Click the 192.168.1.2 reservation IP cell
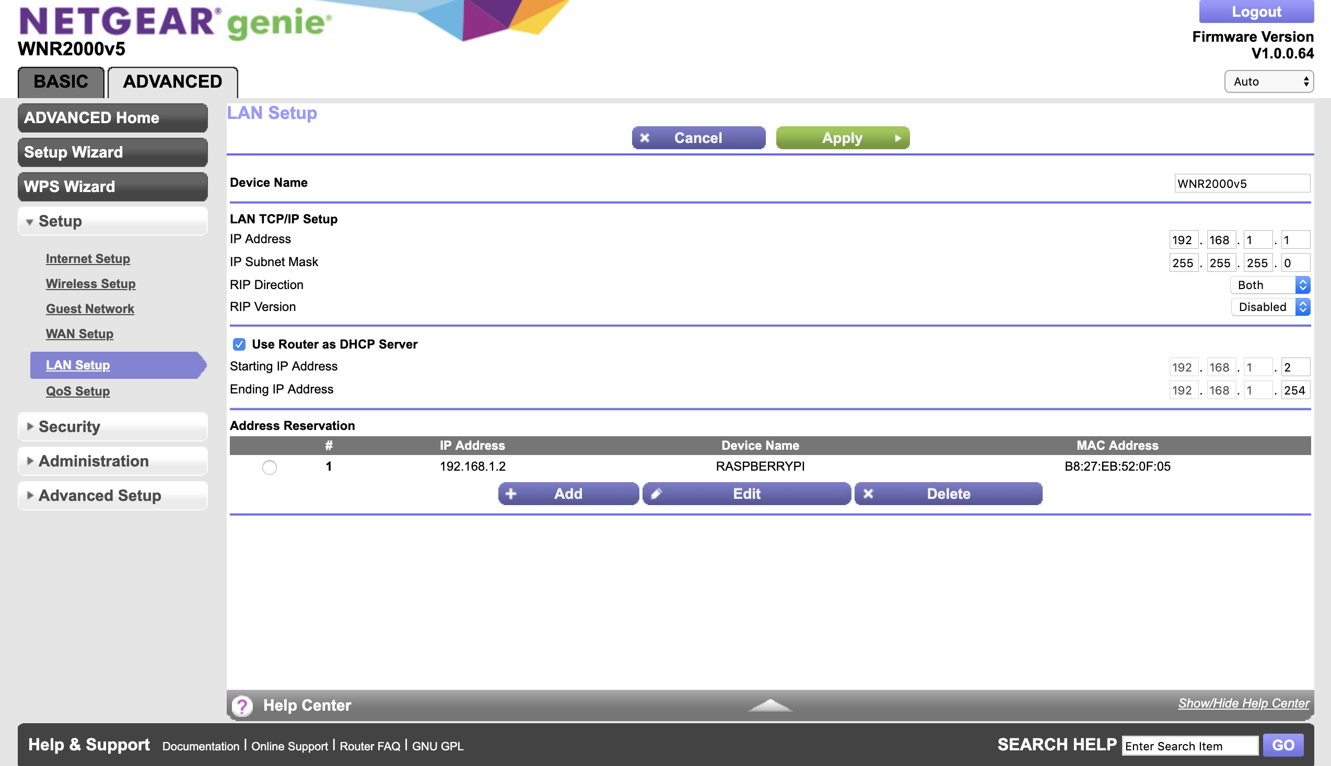 pos(473,466)
